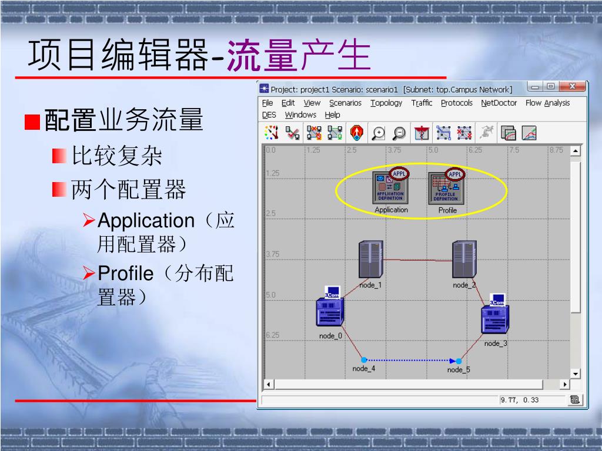Open the Object Palette toolbar icon

(272, 133)
